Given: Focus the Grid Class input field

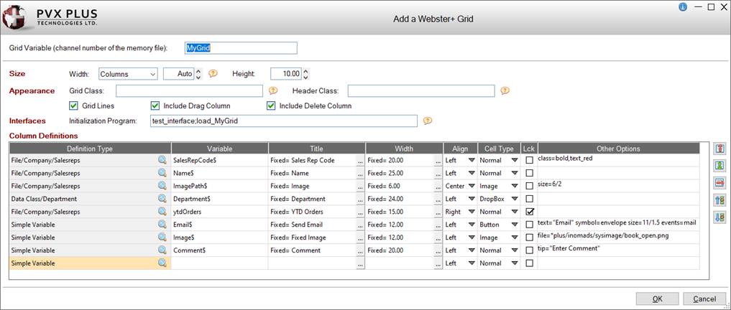Looking at the screenshot, I should pos(189,90).
